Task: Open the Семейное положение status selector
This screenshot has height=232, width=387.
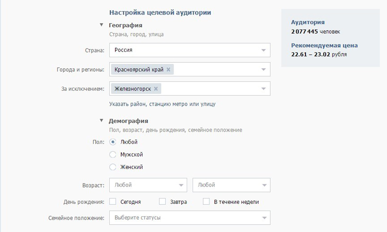Action: (189, 217)
